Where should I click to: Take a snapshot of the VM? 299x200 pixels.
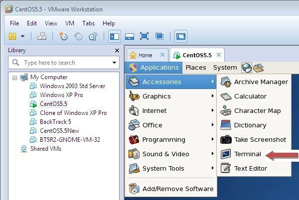point(63,36)
